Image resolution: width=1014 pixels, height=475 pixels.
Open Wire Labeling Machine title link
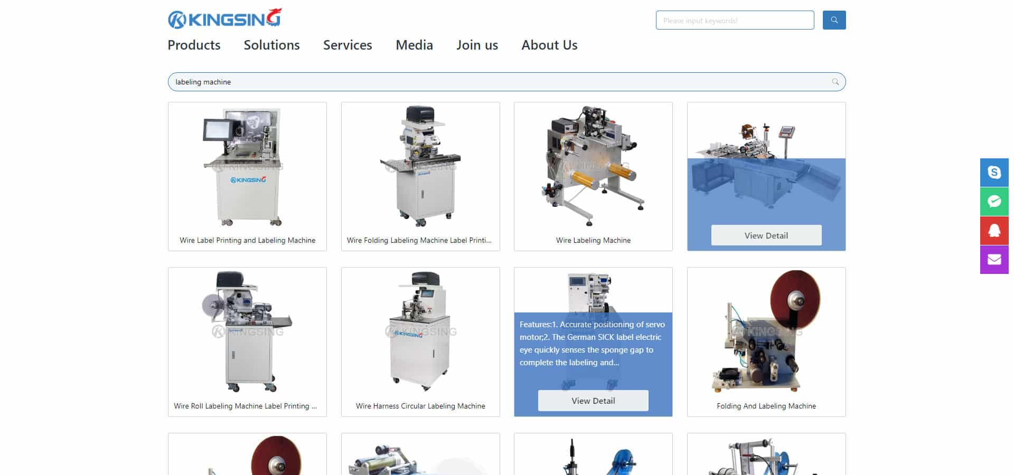pyautogui.click(x=593, y=240)
